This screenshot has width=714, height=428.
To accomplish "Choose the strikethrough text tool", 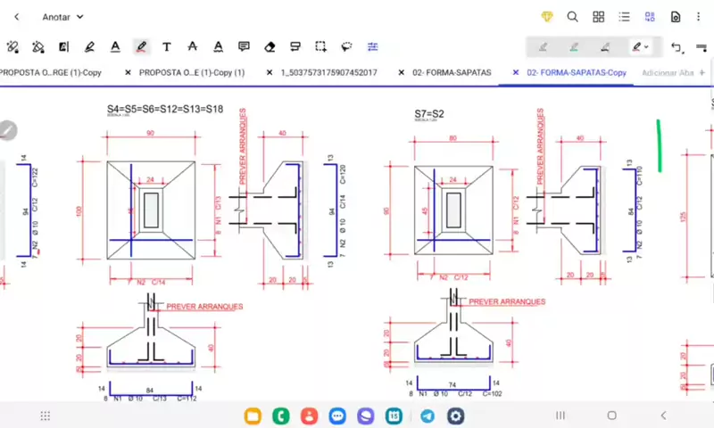I will [x=192, y=46].
